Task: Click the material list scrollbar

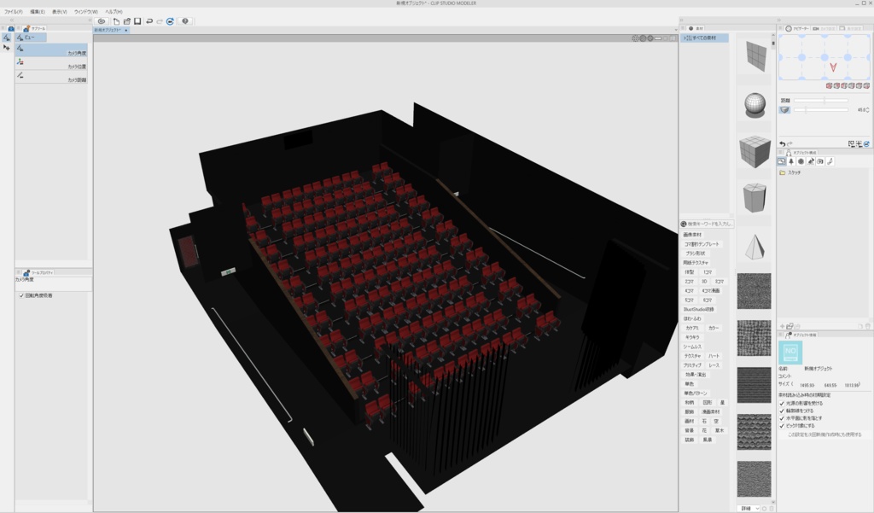Action: point(773,43)
